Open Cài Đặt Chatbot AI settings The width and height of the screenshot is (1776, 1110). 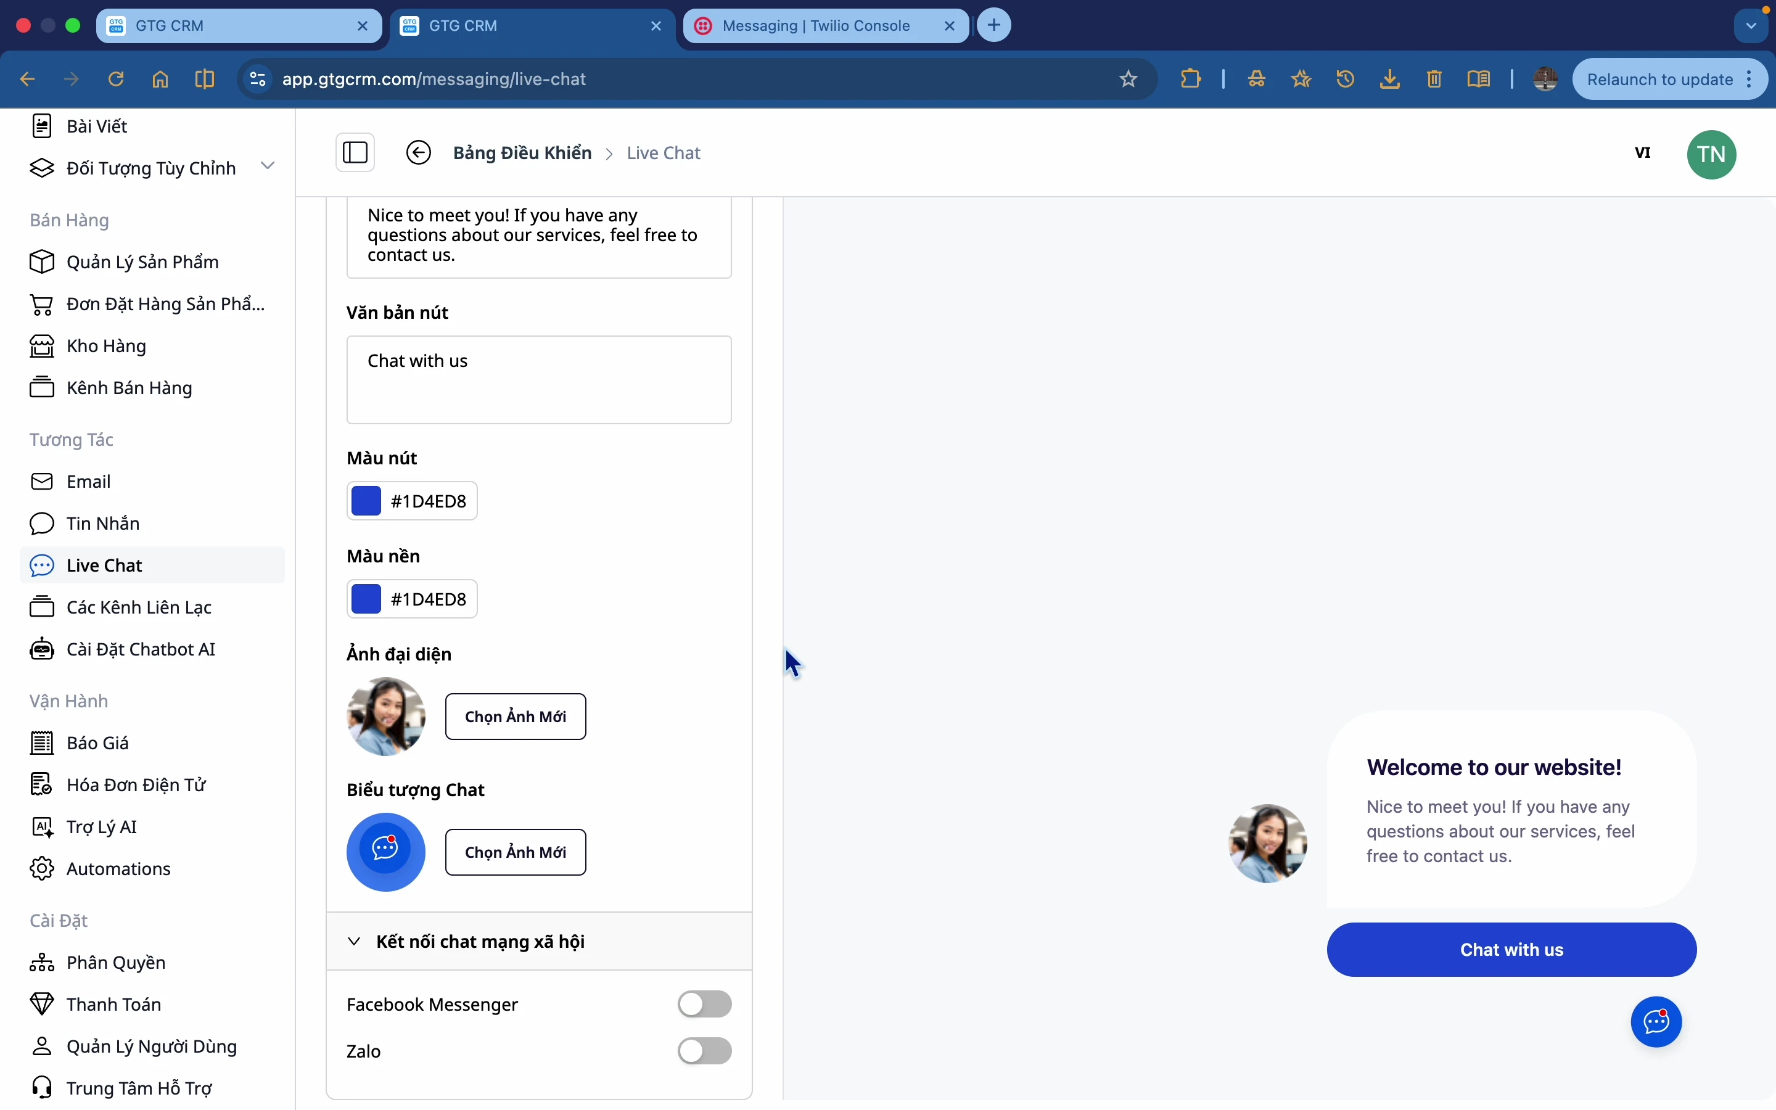click(x=140, y=649)
